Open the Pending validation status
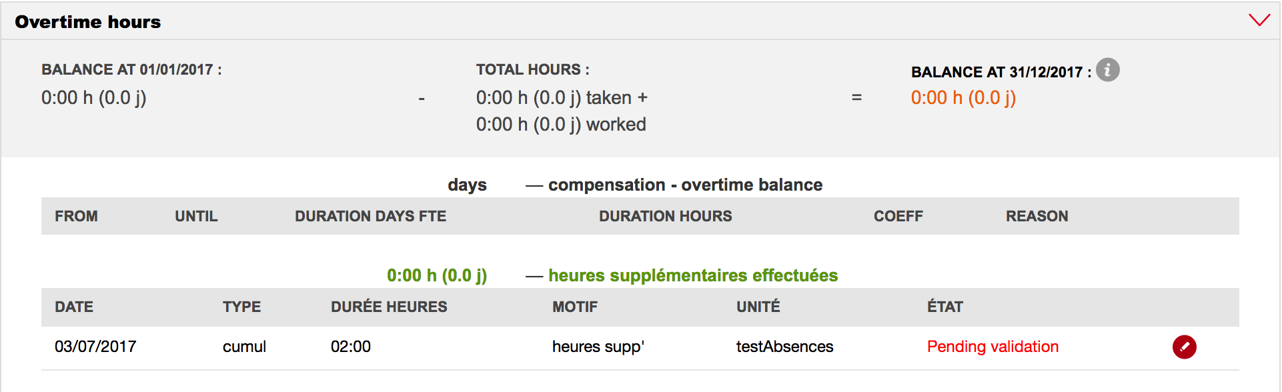Image resolution: width=1282 pixels, height=392 pixels. click(993, 347)
